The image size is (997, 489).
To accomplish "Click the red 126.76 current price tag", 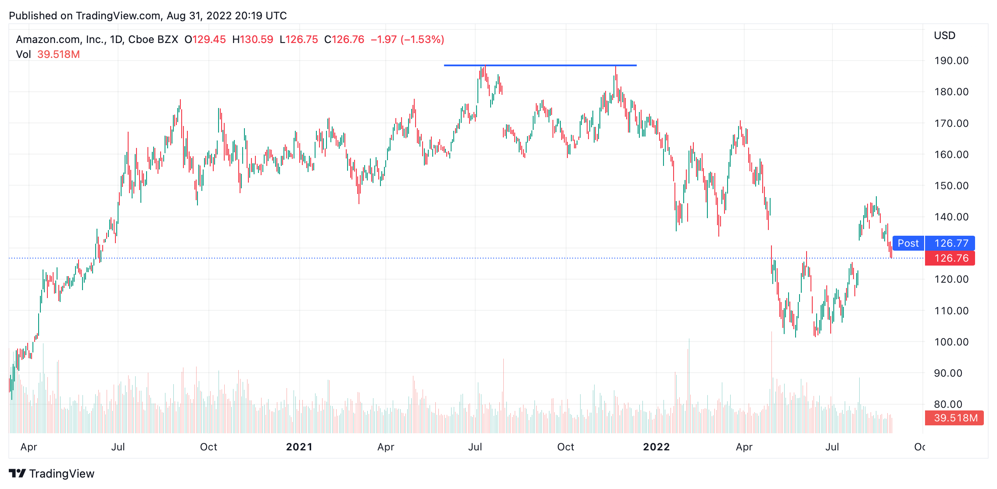I will (x=950, y=258).
